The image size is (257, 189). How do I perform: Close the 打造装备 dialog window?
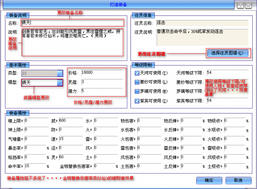tap(248, 5)
